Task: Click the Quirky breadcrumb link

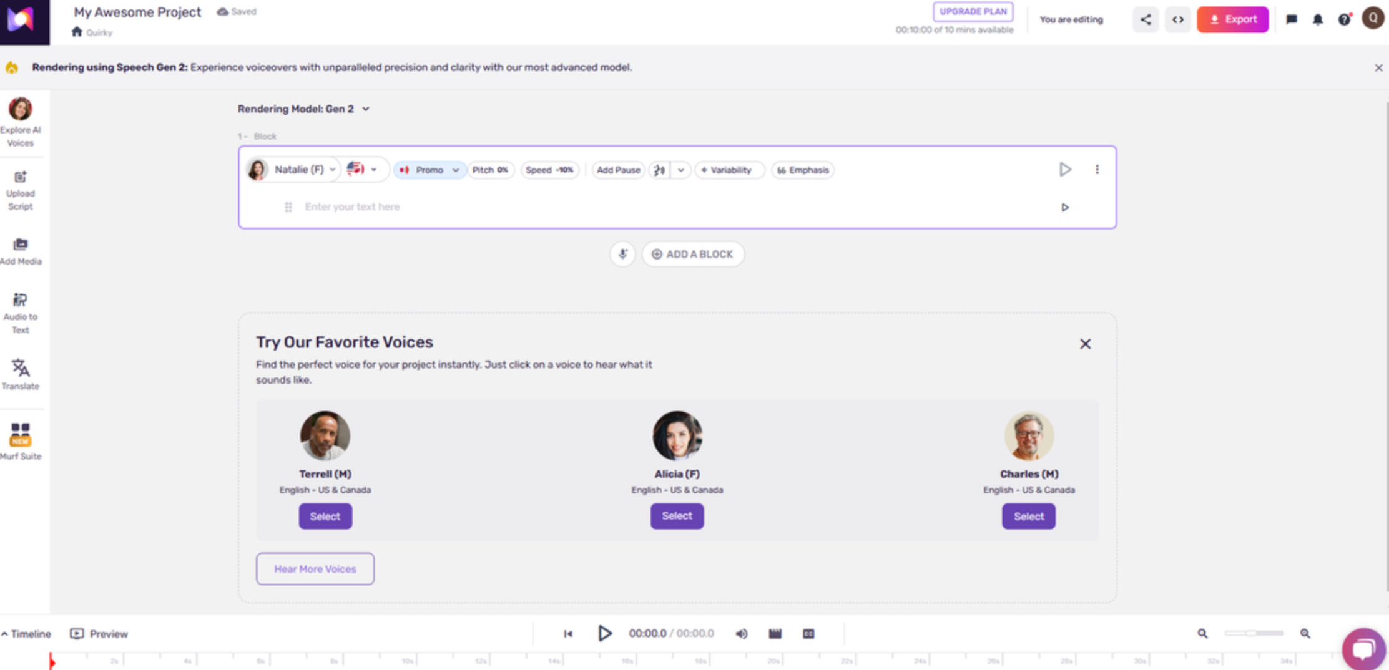Action: click(99, 32)
